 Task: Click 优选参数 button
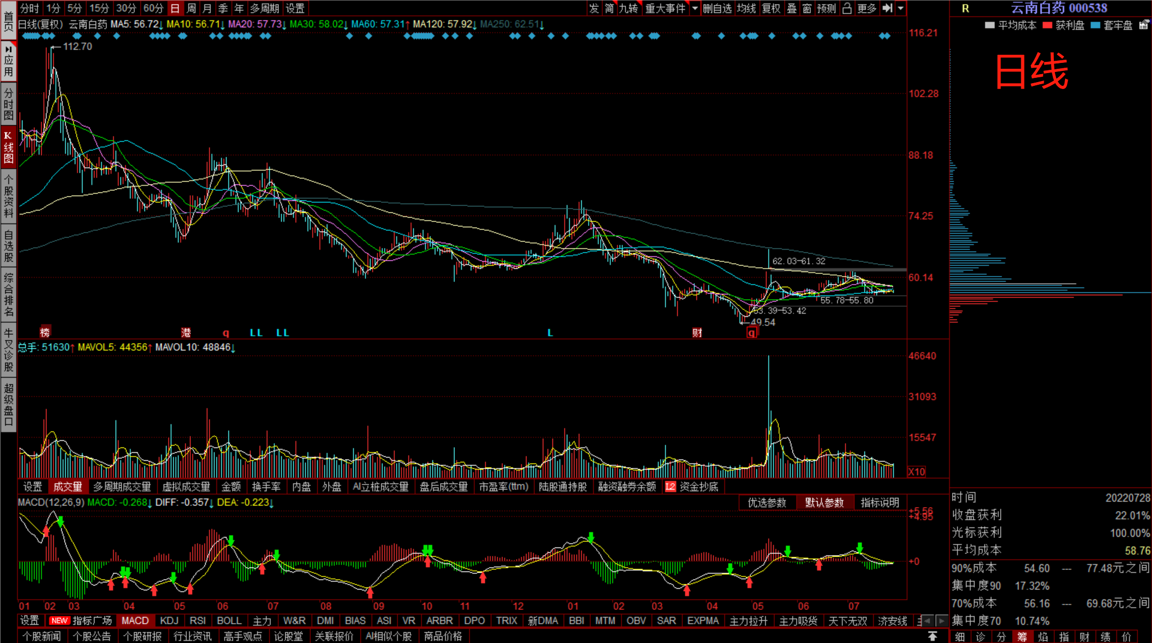pyautogui.click(x=767, y=502)
